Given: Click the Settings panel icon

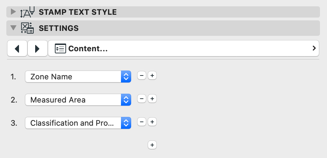Looking at the screenshot, I should pos(27,28).
